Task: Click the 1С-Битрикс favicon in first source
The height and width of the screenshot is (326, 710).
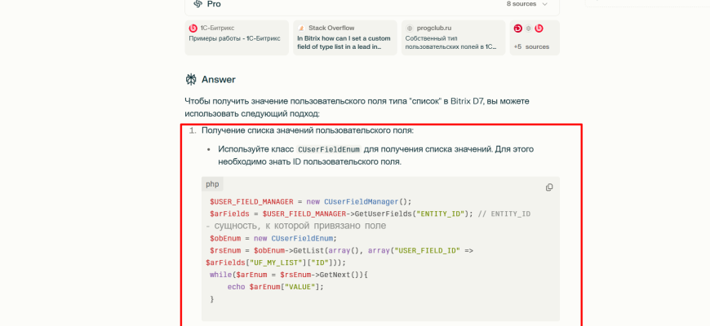Action: pos(193,28)
